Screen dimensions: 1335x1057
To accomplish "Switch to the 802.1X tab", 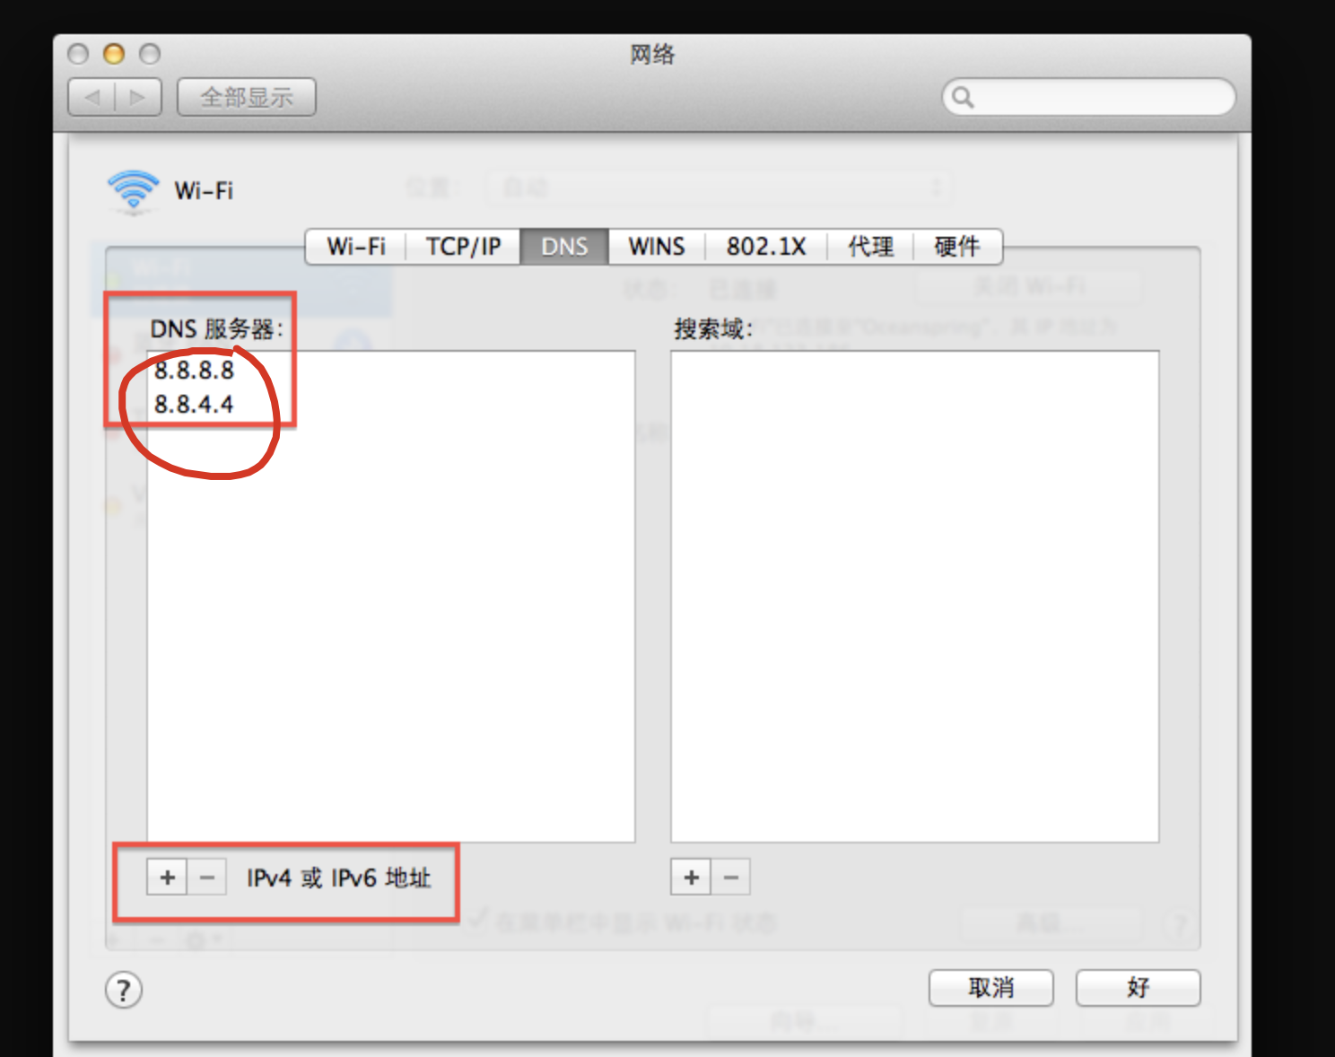I will (766, 247).
